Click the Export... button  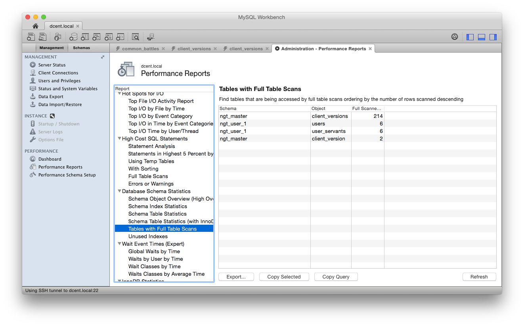pyautogui.click(x=236, y=277)
